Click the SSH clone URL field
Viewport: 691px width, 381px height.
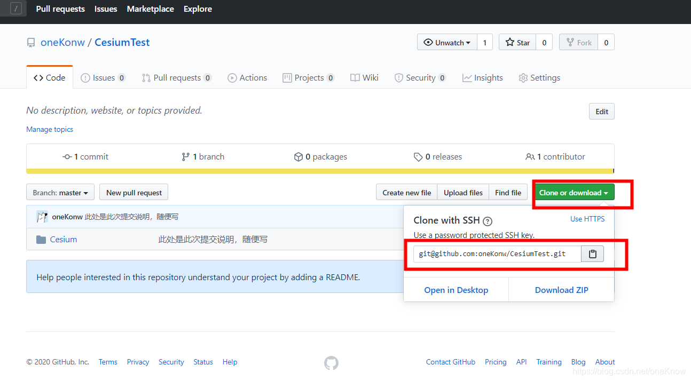coord(497,254)
